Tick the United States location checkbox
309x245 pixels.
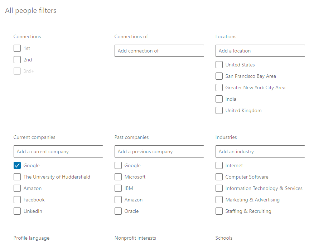click(219, 65)
